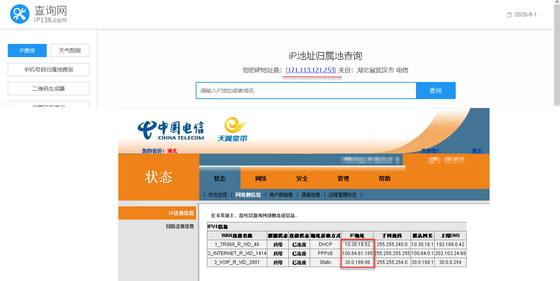Open 语音信息 submenu
Viewport: 560px width, 281px height.
[x=311, y=195]
